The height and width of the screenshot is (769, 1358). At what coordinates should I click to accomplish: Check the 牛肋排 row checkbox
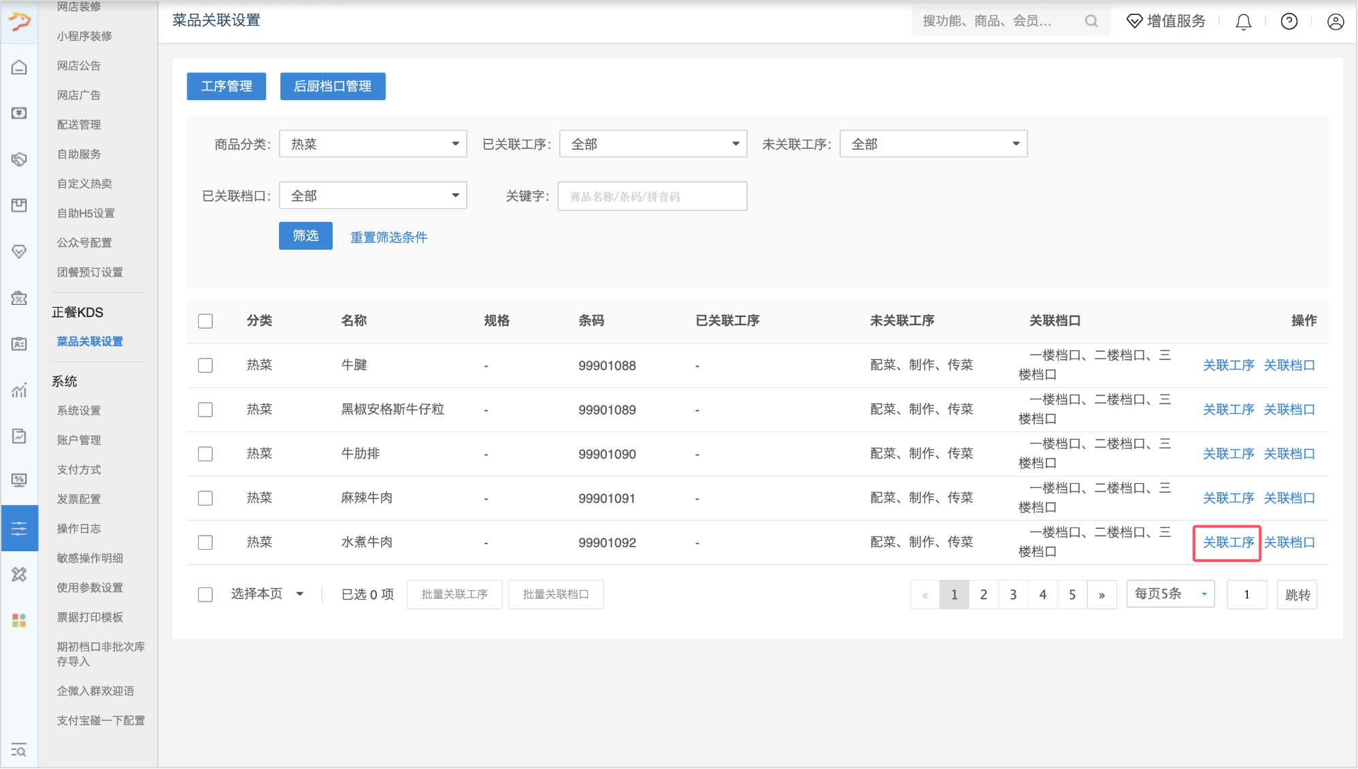[x=205, y=454]
